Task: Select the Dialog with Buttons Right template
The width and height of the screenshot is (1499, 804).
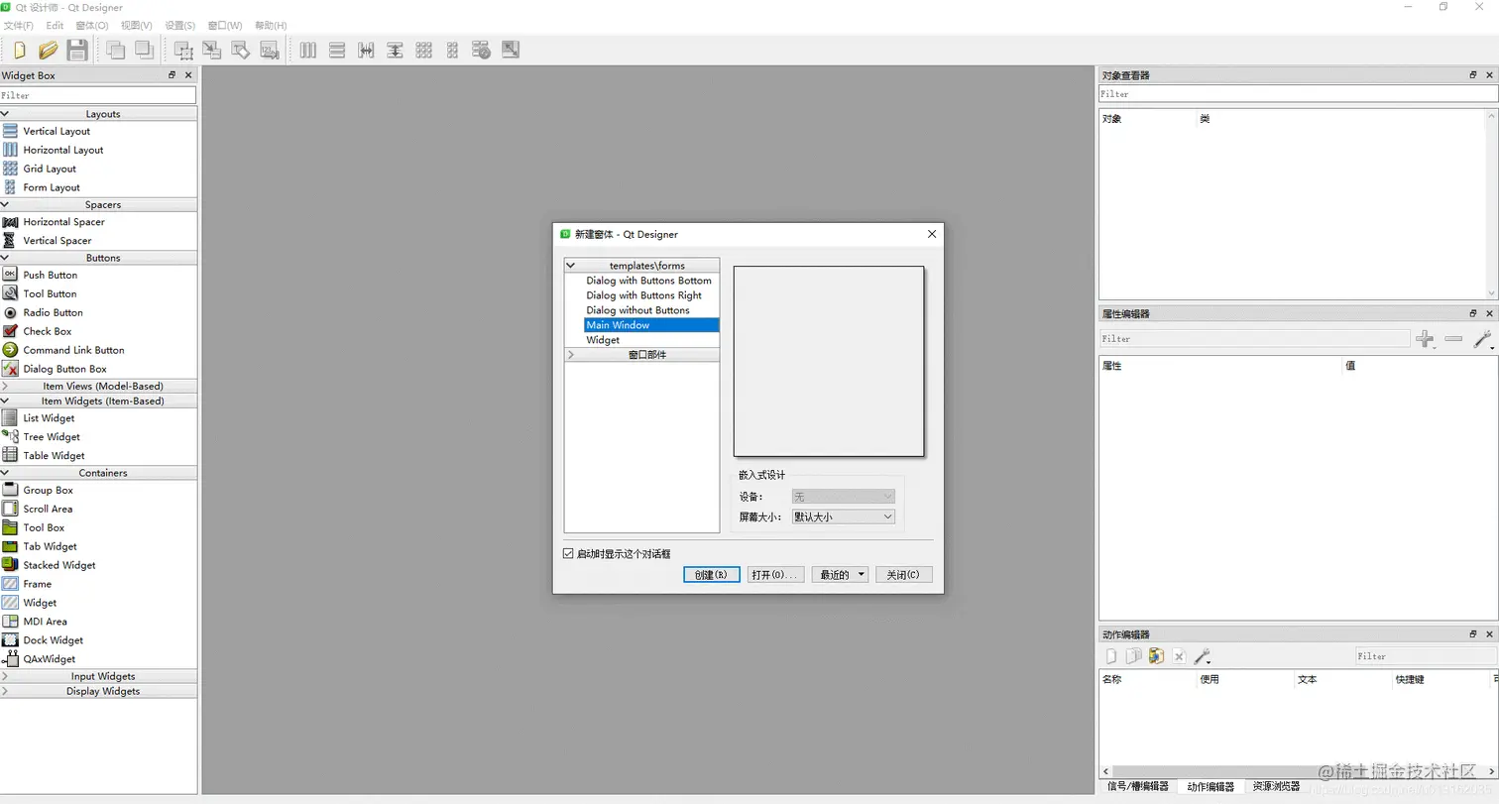Action: pyautogui.click(x=643, y=295)
